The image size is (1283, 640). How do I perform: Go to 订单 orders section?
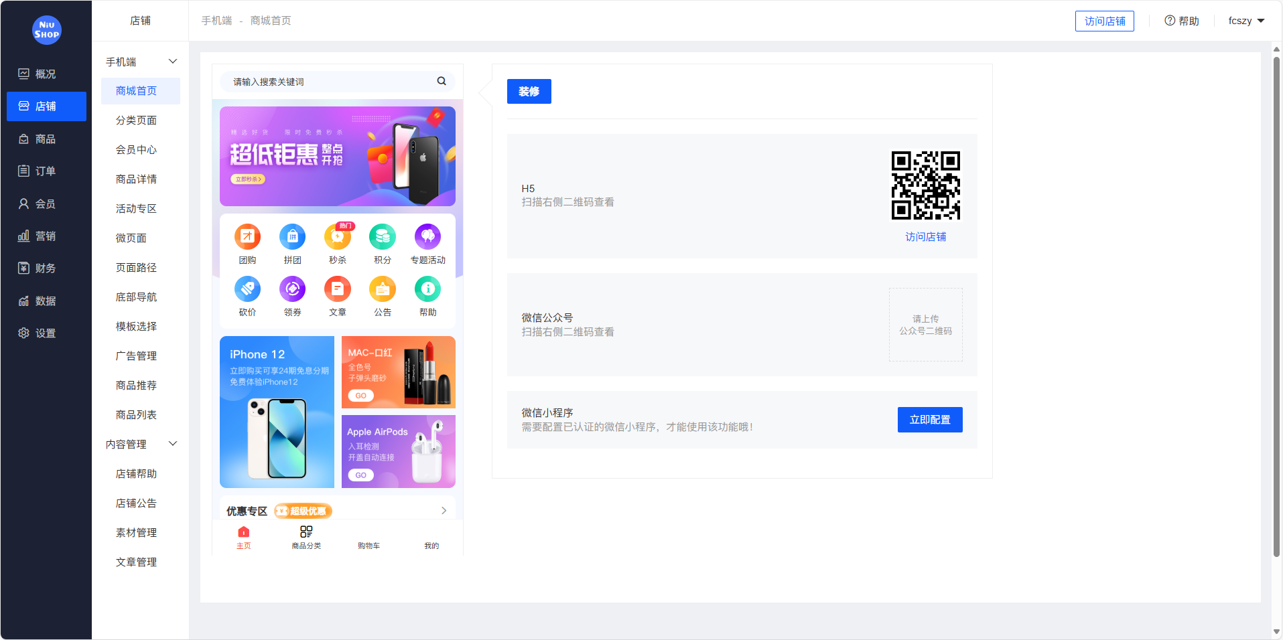coord(46,171)
